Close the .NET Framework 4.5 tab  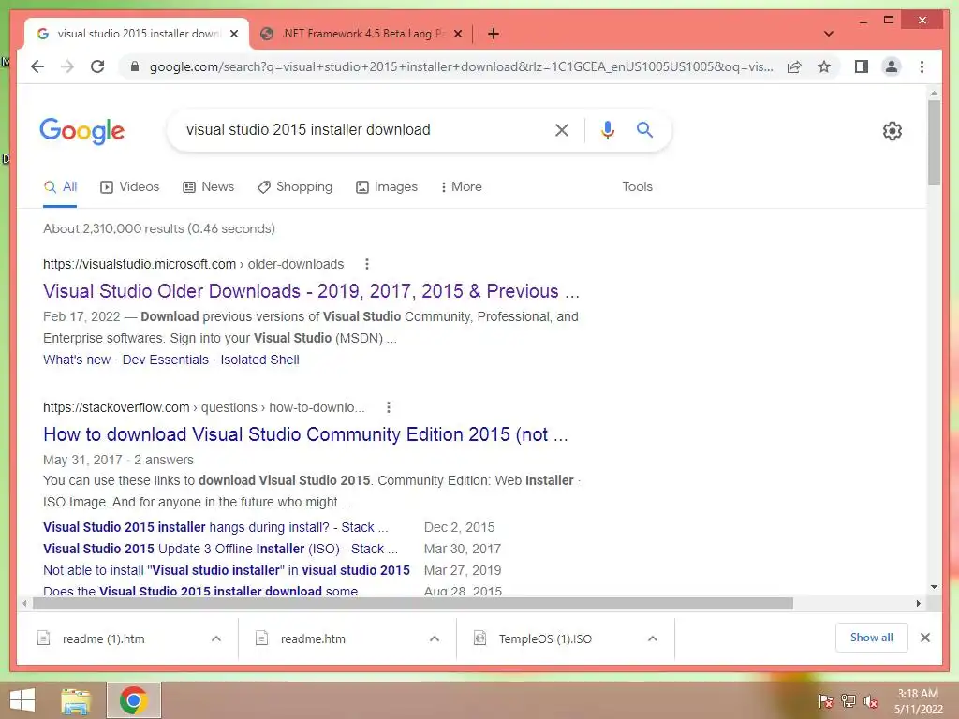coord(458,34)
